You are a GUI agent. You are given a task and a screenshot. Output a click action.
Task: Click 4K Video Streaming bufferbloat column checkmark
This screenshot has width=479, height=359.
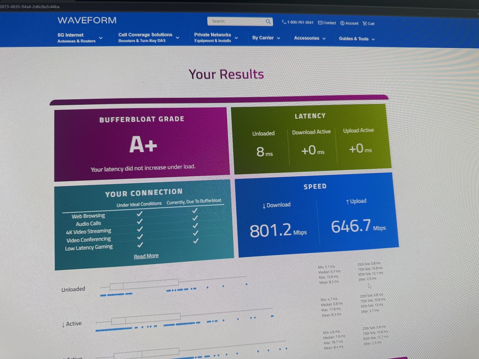click(195, 226)
